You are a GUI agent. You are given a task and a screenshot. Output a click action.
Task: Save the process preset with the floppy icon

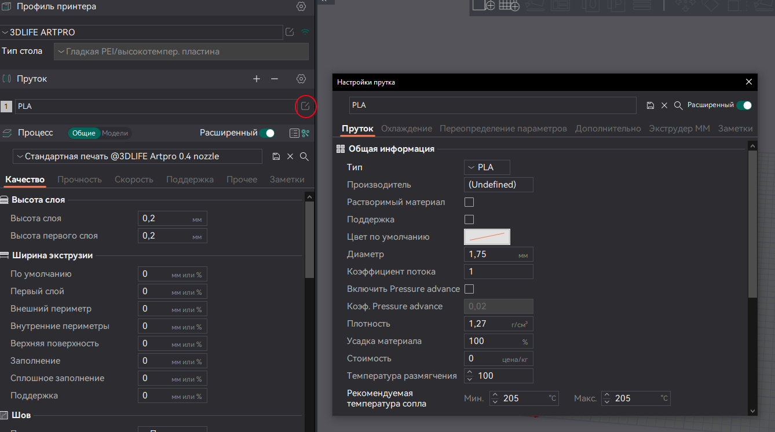[x=276, y=156]
